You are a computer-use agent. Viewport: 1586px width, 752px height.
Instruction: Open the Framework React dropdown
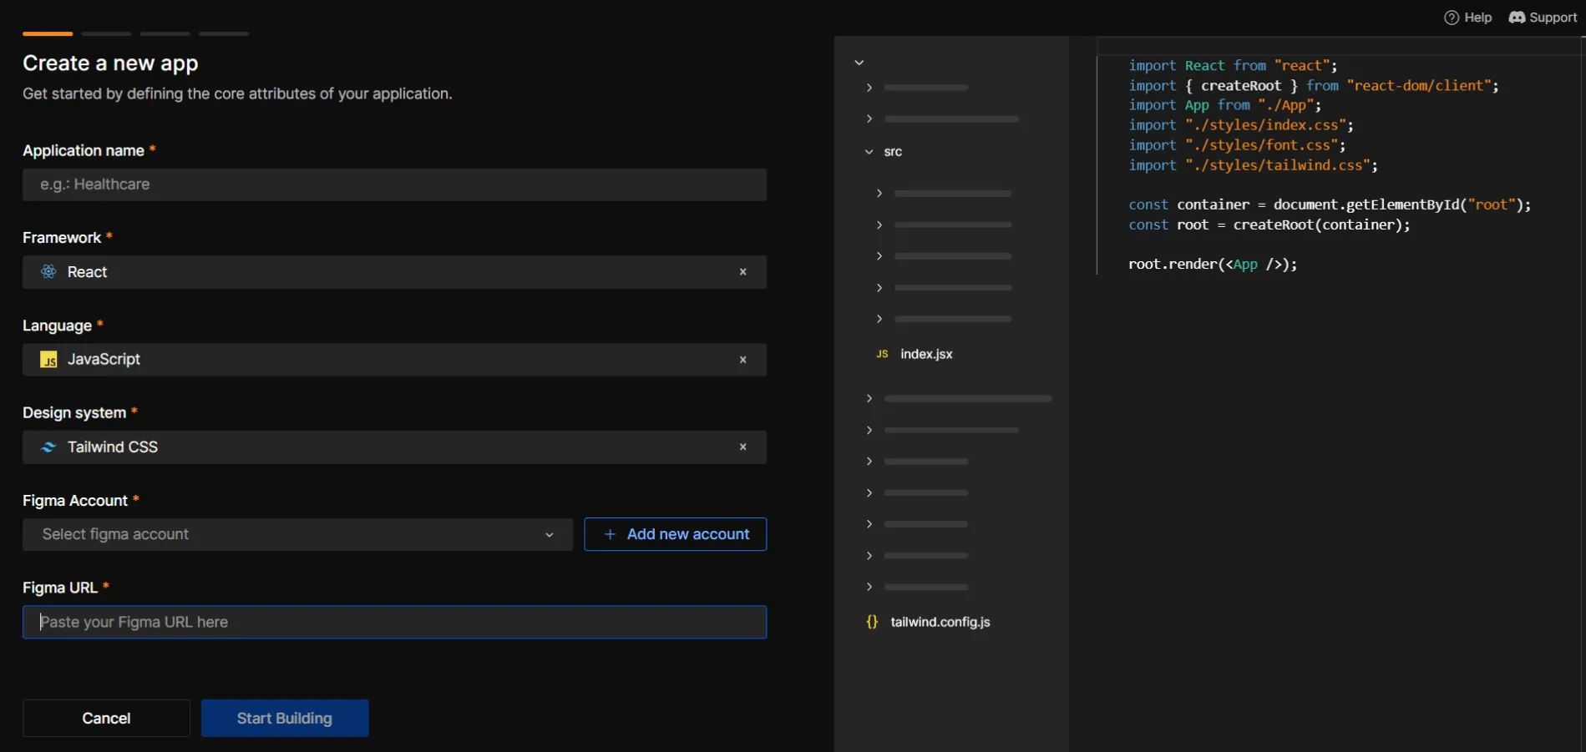pos(394,272)
